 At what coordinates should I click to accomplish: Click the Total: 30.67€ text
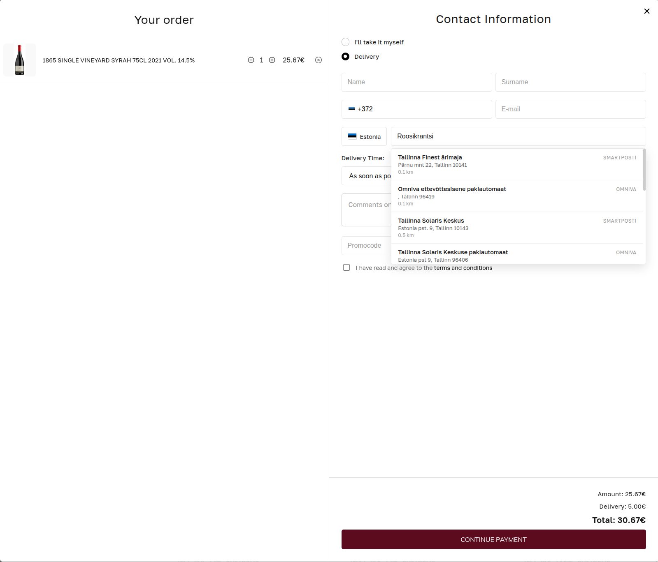point(619,520)
